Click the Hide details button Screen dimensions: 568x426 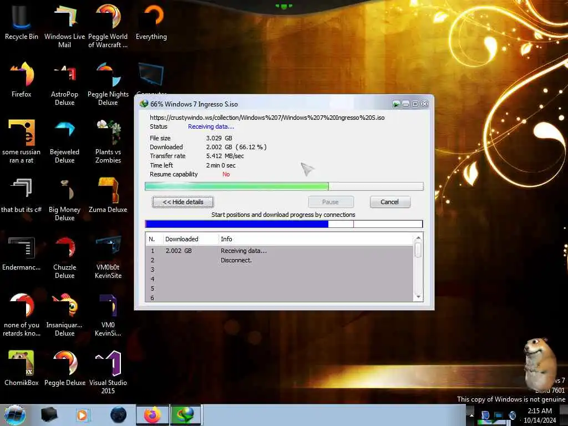pyautogui.click(x=183, y=202)
